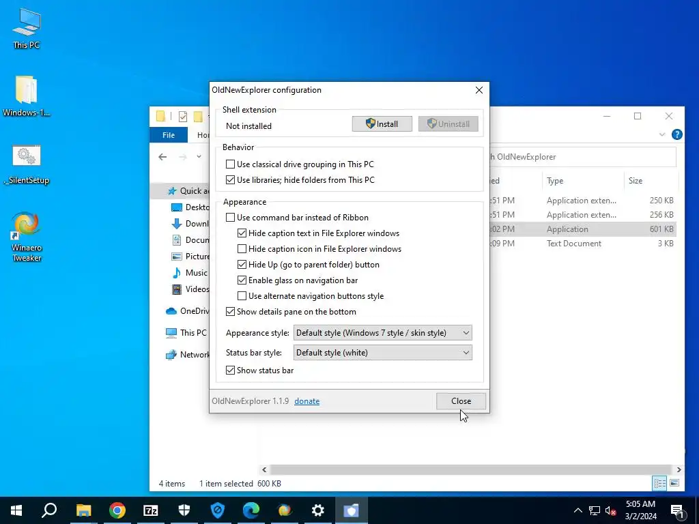Screen dimensions: 699x524
Task: Click the blue shield taskbar icon
Action: pos(218,510)
